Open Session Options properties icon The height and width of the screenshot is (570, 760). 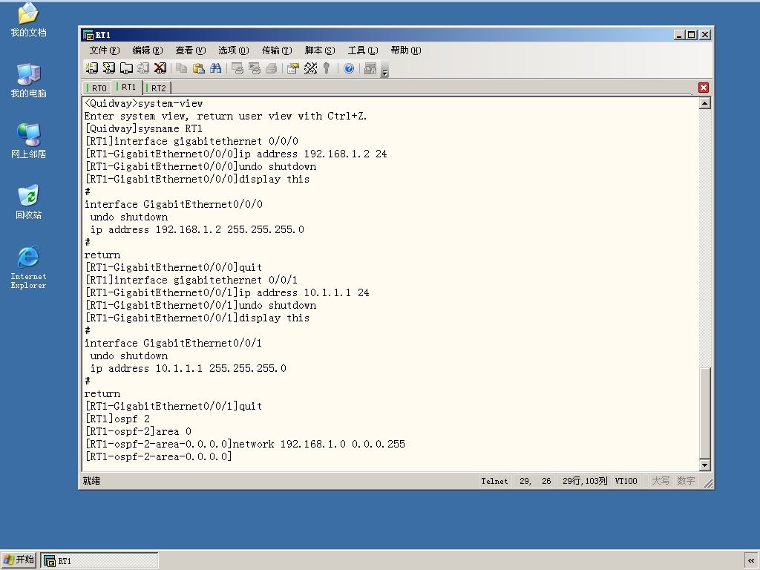[292, 68]
